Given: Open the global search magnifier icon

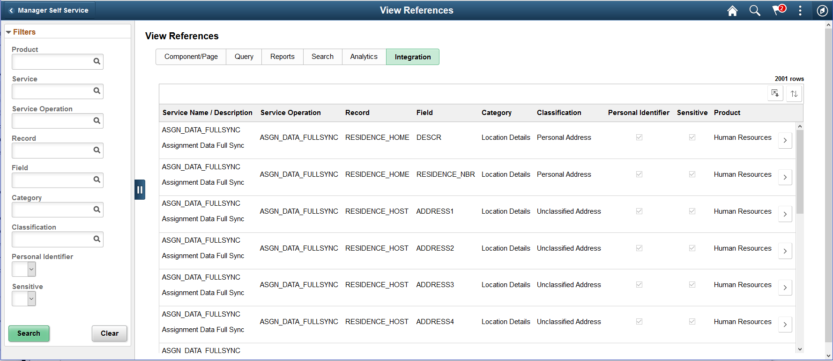Looking at the screenshot, I should [755, 10].
